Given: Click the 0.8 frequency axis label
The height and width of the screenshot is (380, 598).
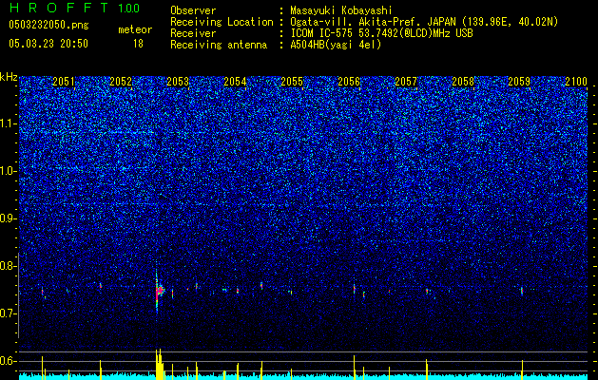Looking at the screenshot, I should 8,266.
